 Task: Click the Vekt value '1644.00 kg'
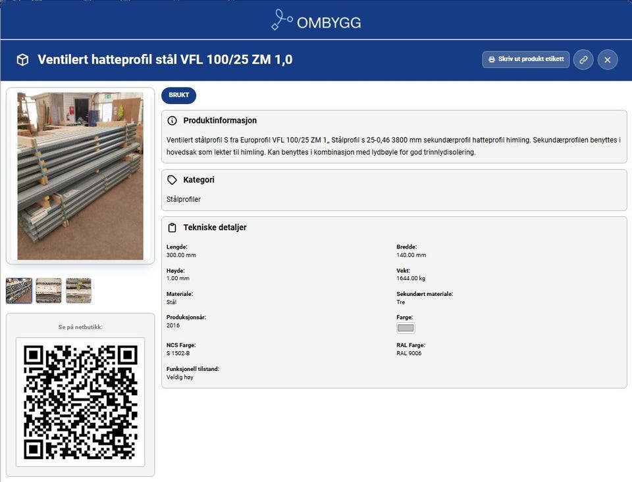click(x=411, y=278)
